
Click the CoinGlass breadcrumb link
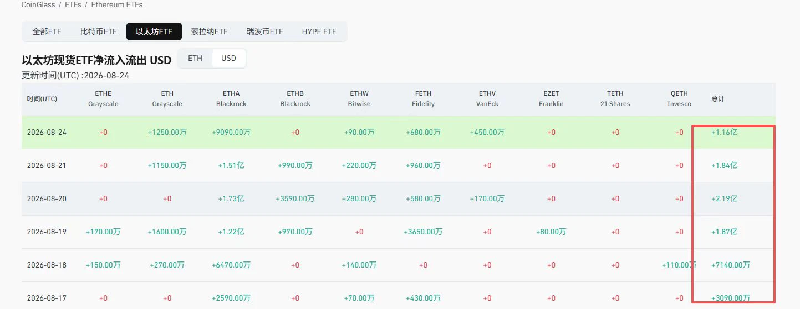tap(37, 4)
